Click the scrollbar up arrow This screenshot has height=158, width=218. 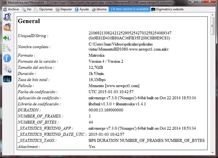click(213, 15)
